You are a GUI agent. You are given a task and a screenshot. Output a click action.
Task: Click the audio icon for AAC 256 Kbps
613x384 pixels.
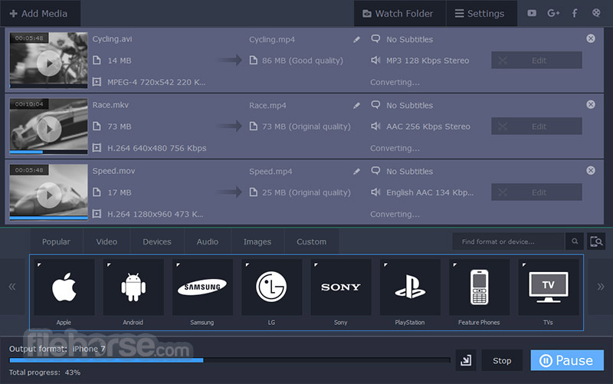click(375, 126)
